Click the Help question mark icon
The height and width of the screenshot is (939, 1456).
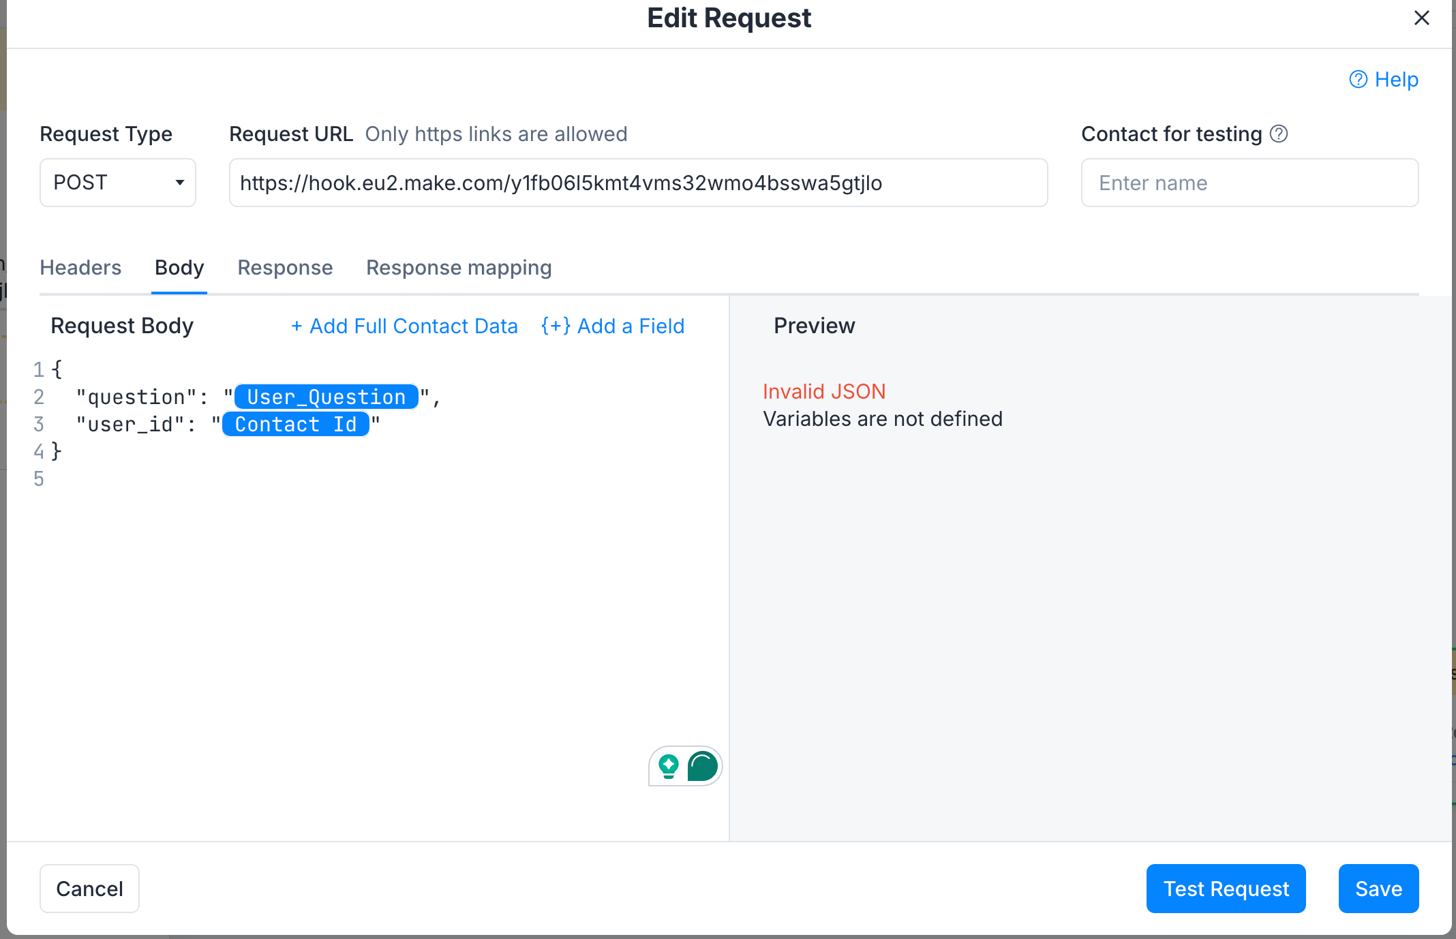(x=1358, y=80)
